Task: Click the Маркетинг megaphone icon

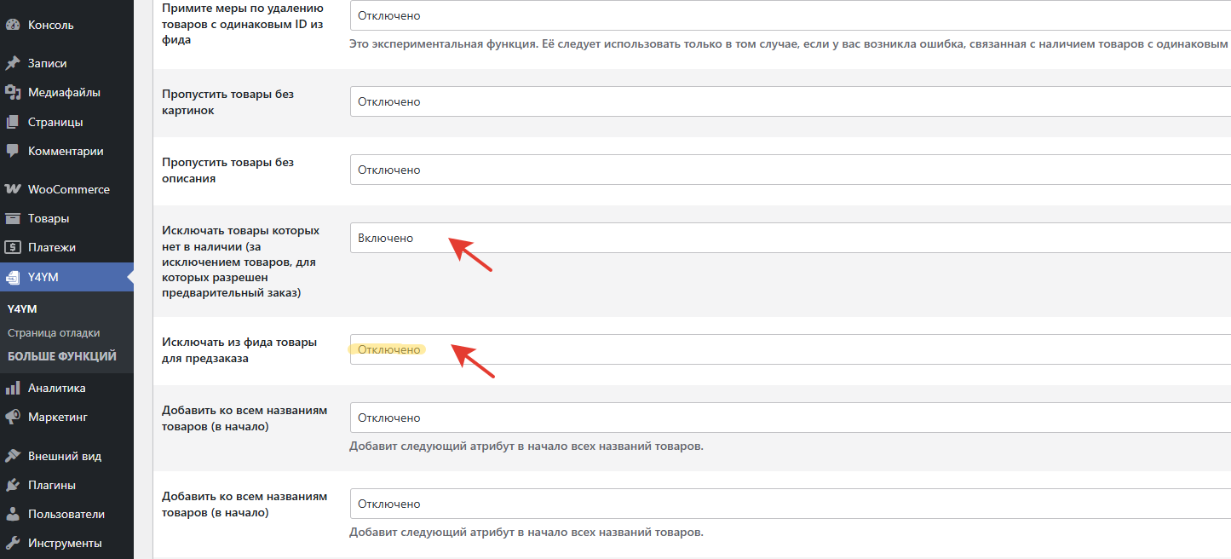Action: pos(13,417)
